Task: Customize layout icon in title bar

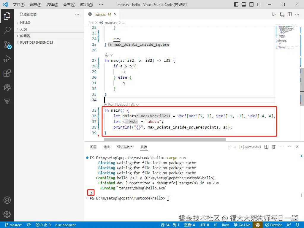Action: (259, 4)
